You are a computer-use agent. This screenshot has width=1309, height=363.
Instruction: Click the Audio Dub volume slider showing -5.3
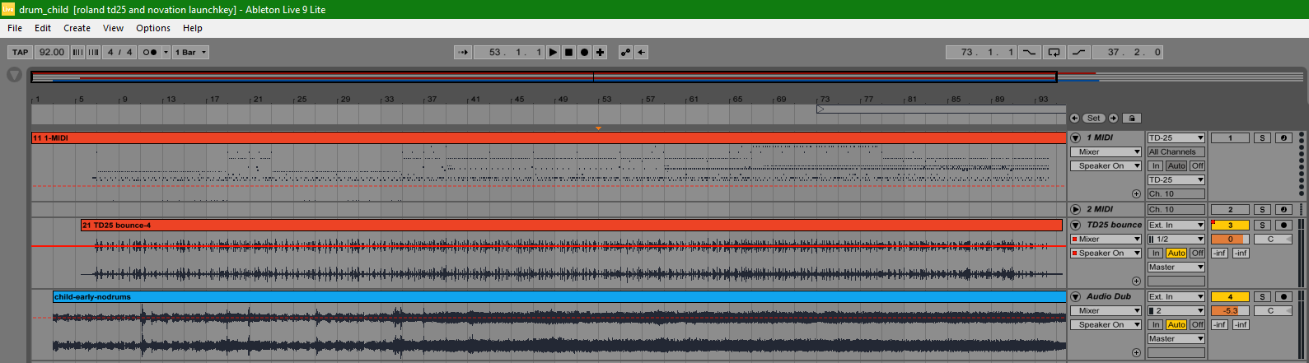coord(1230,311)
